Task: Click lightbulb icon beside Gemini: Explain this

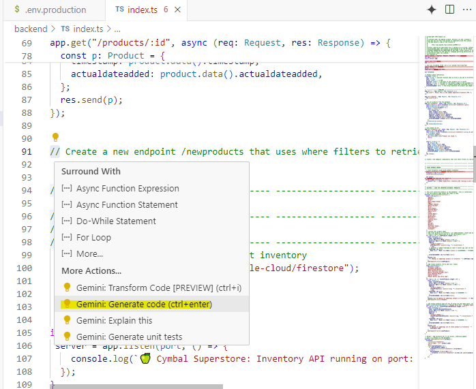Action: [x=67, y=320]
